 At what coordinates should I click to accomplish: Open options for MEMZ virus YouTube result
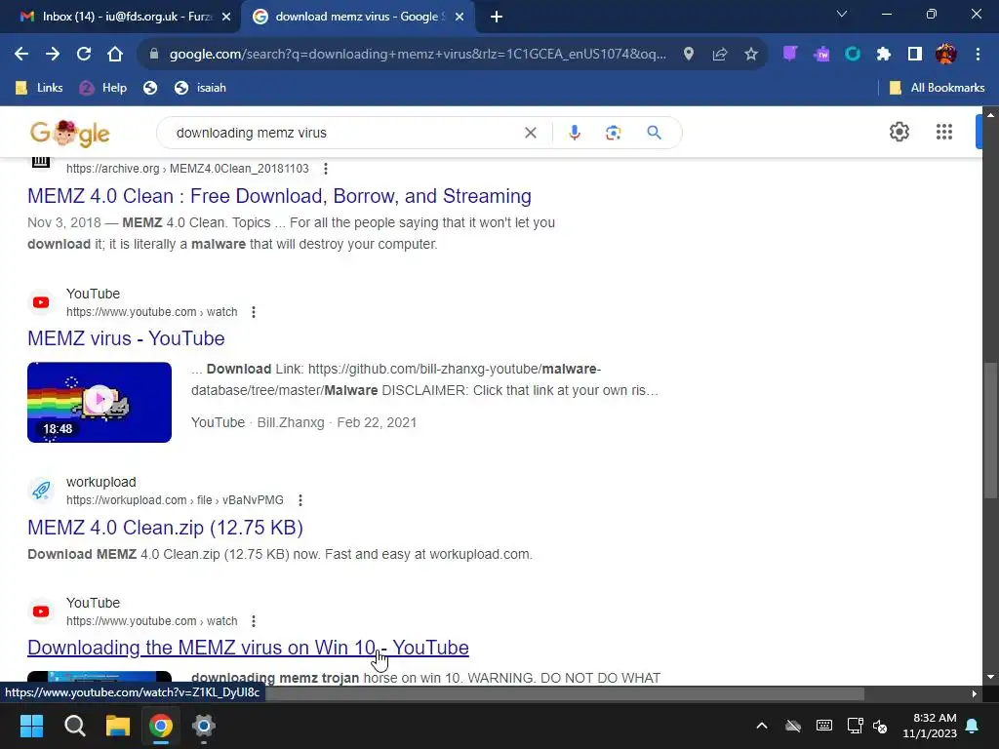(254, 312)
